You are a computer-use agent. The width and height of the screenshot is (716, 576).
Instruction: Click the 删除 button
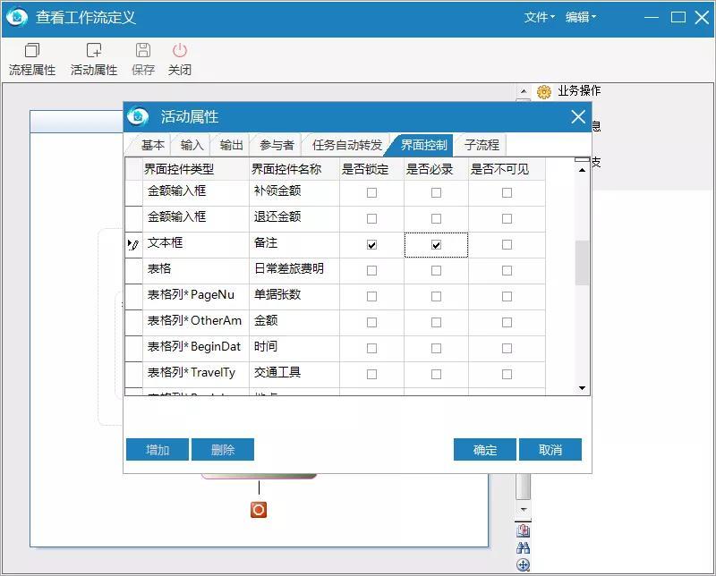pos(223,450)
